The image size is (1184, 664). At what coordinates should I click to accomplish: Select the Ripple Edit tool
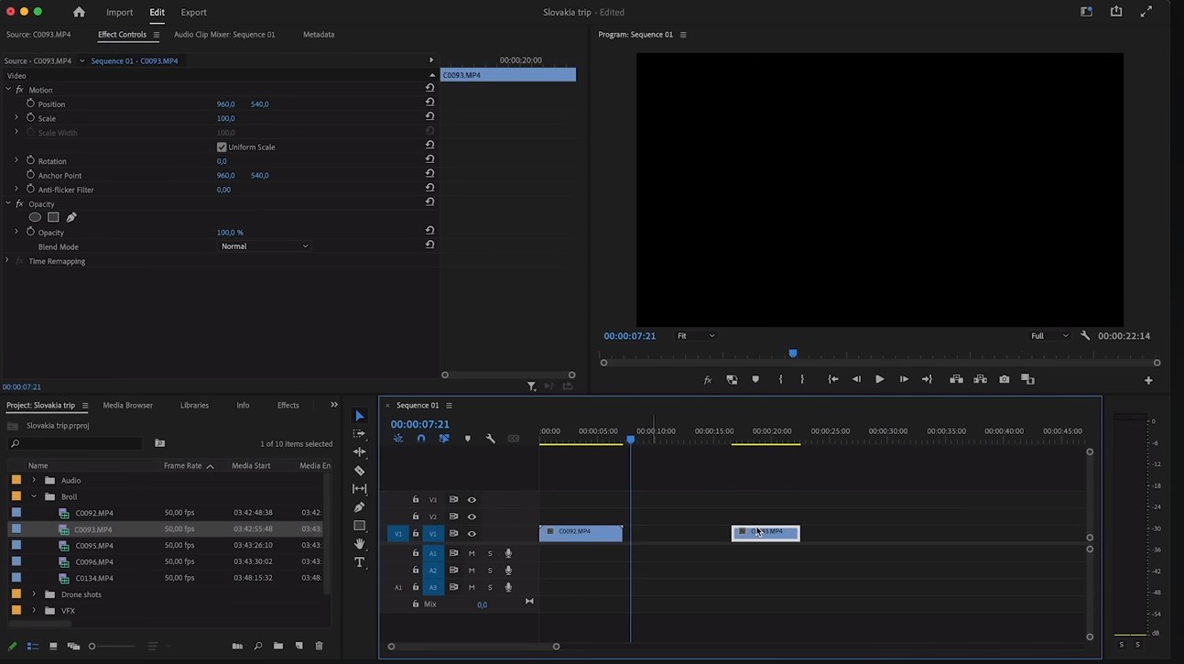[x=359, y=452]
